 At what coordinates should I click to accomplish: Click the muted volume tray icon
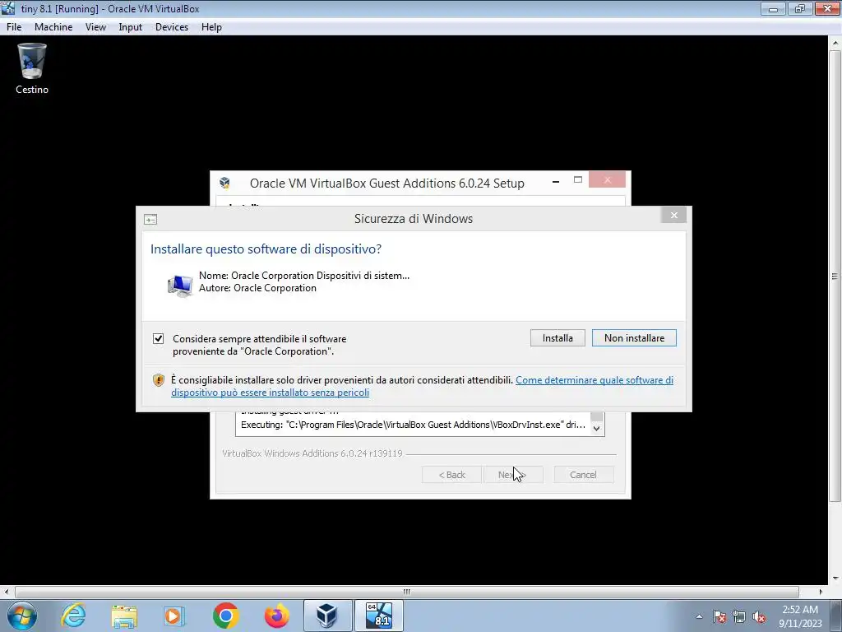coord(759,616)
